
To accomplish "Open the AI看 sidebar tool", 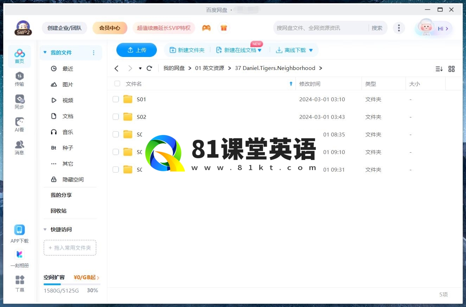I will point(19,125).
